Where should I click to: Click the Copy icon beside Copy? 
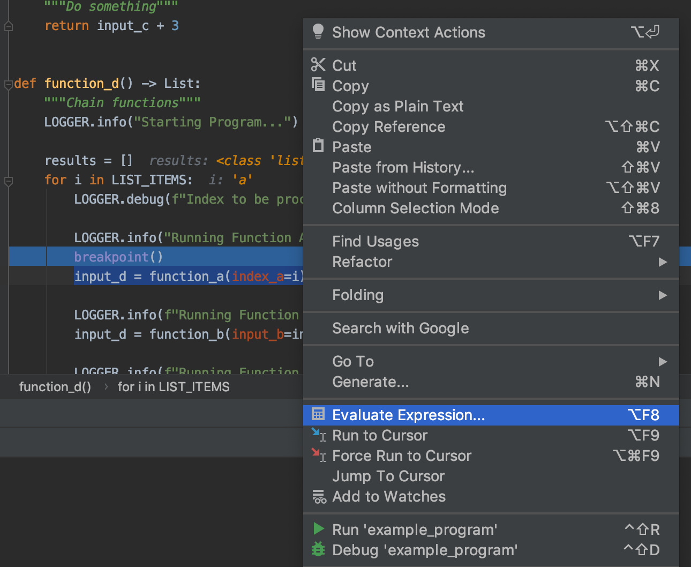tap(318, 85)
